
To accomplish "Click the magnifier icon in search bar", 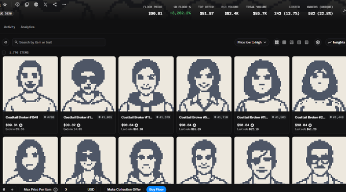I will (x=16, y=42).
